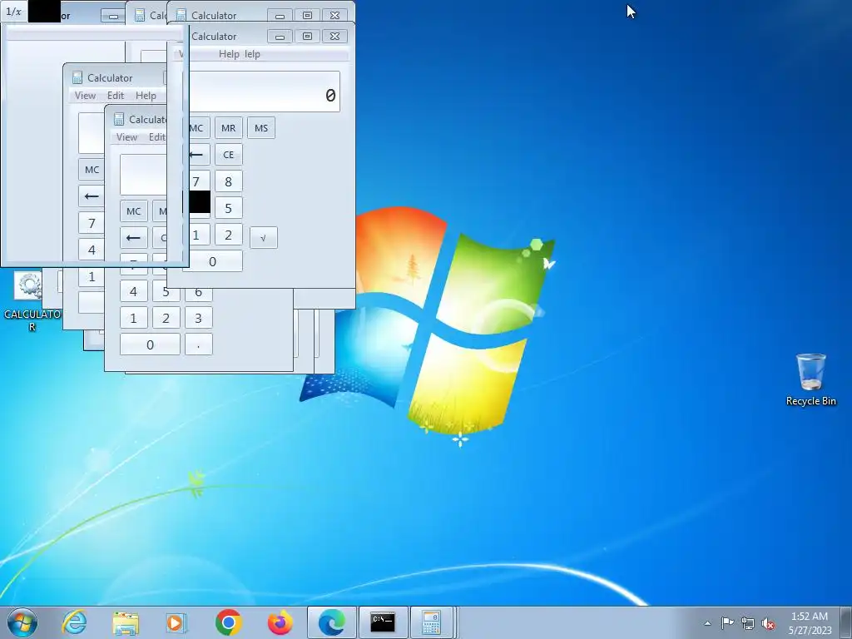Open Edit menu in calculator with decimal key
This screenshot has height=639, width=852.
157,137
